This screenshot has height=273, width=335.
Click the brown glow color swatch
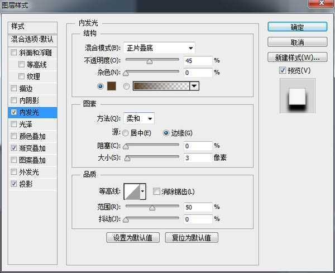(x=111, y=86)
